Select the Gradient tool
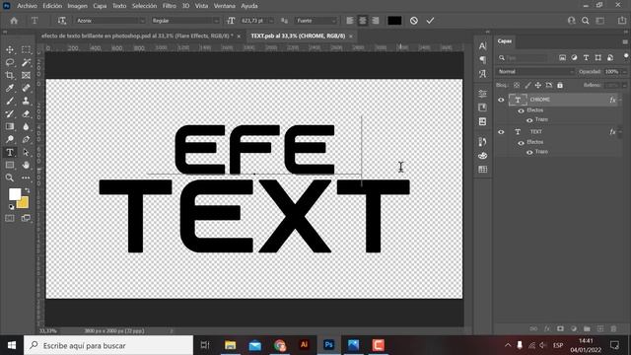631x355 pixels. (10, 127)
